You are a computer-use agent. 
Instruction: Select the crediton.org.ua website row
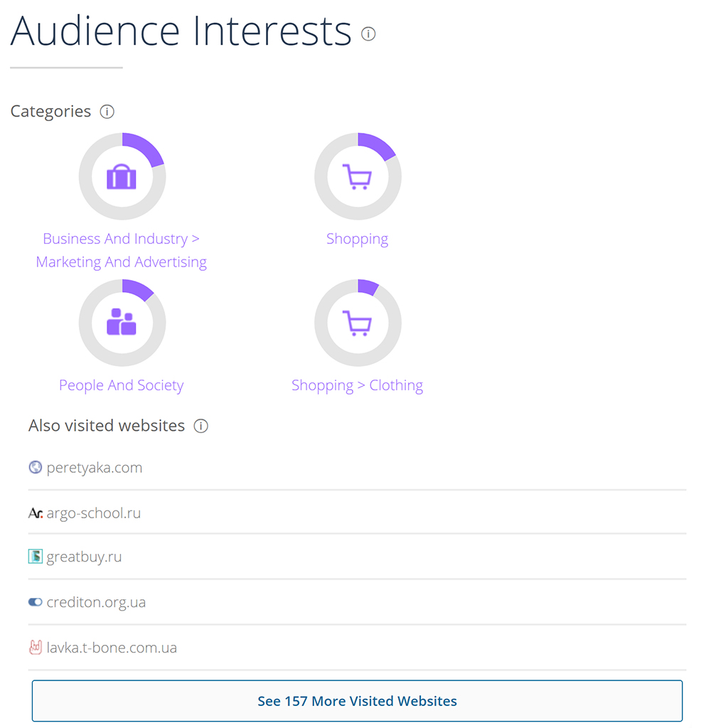(x=96, y=601)
